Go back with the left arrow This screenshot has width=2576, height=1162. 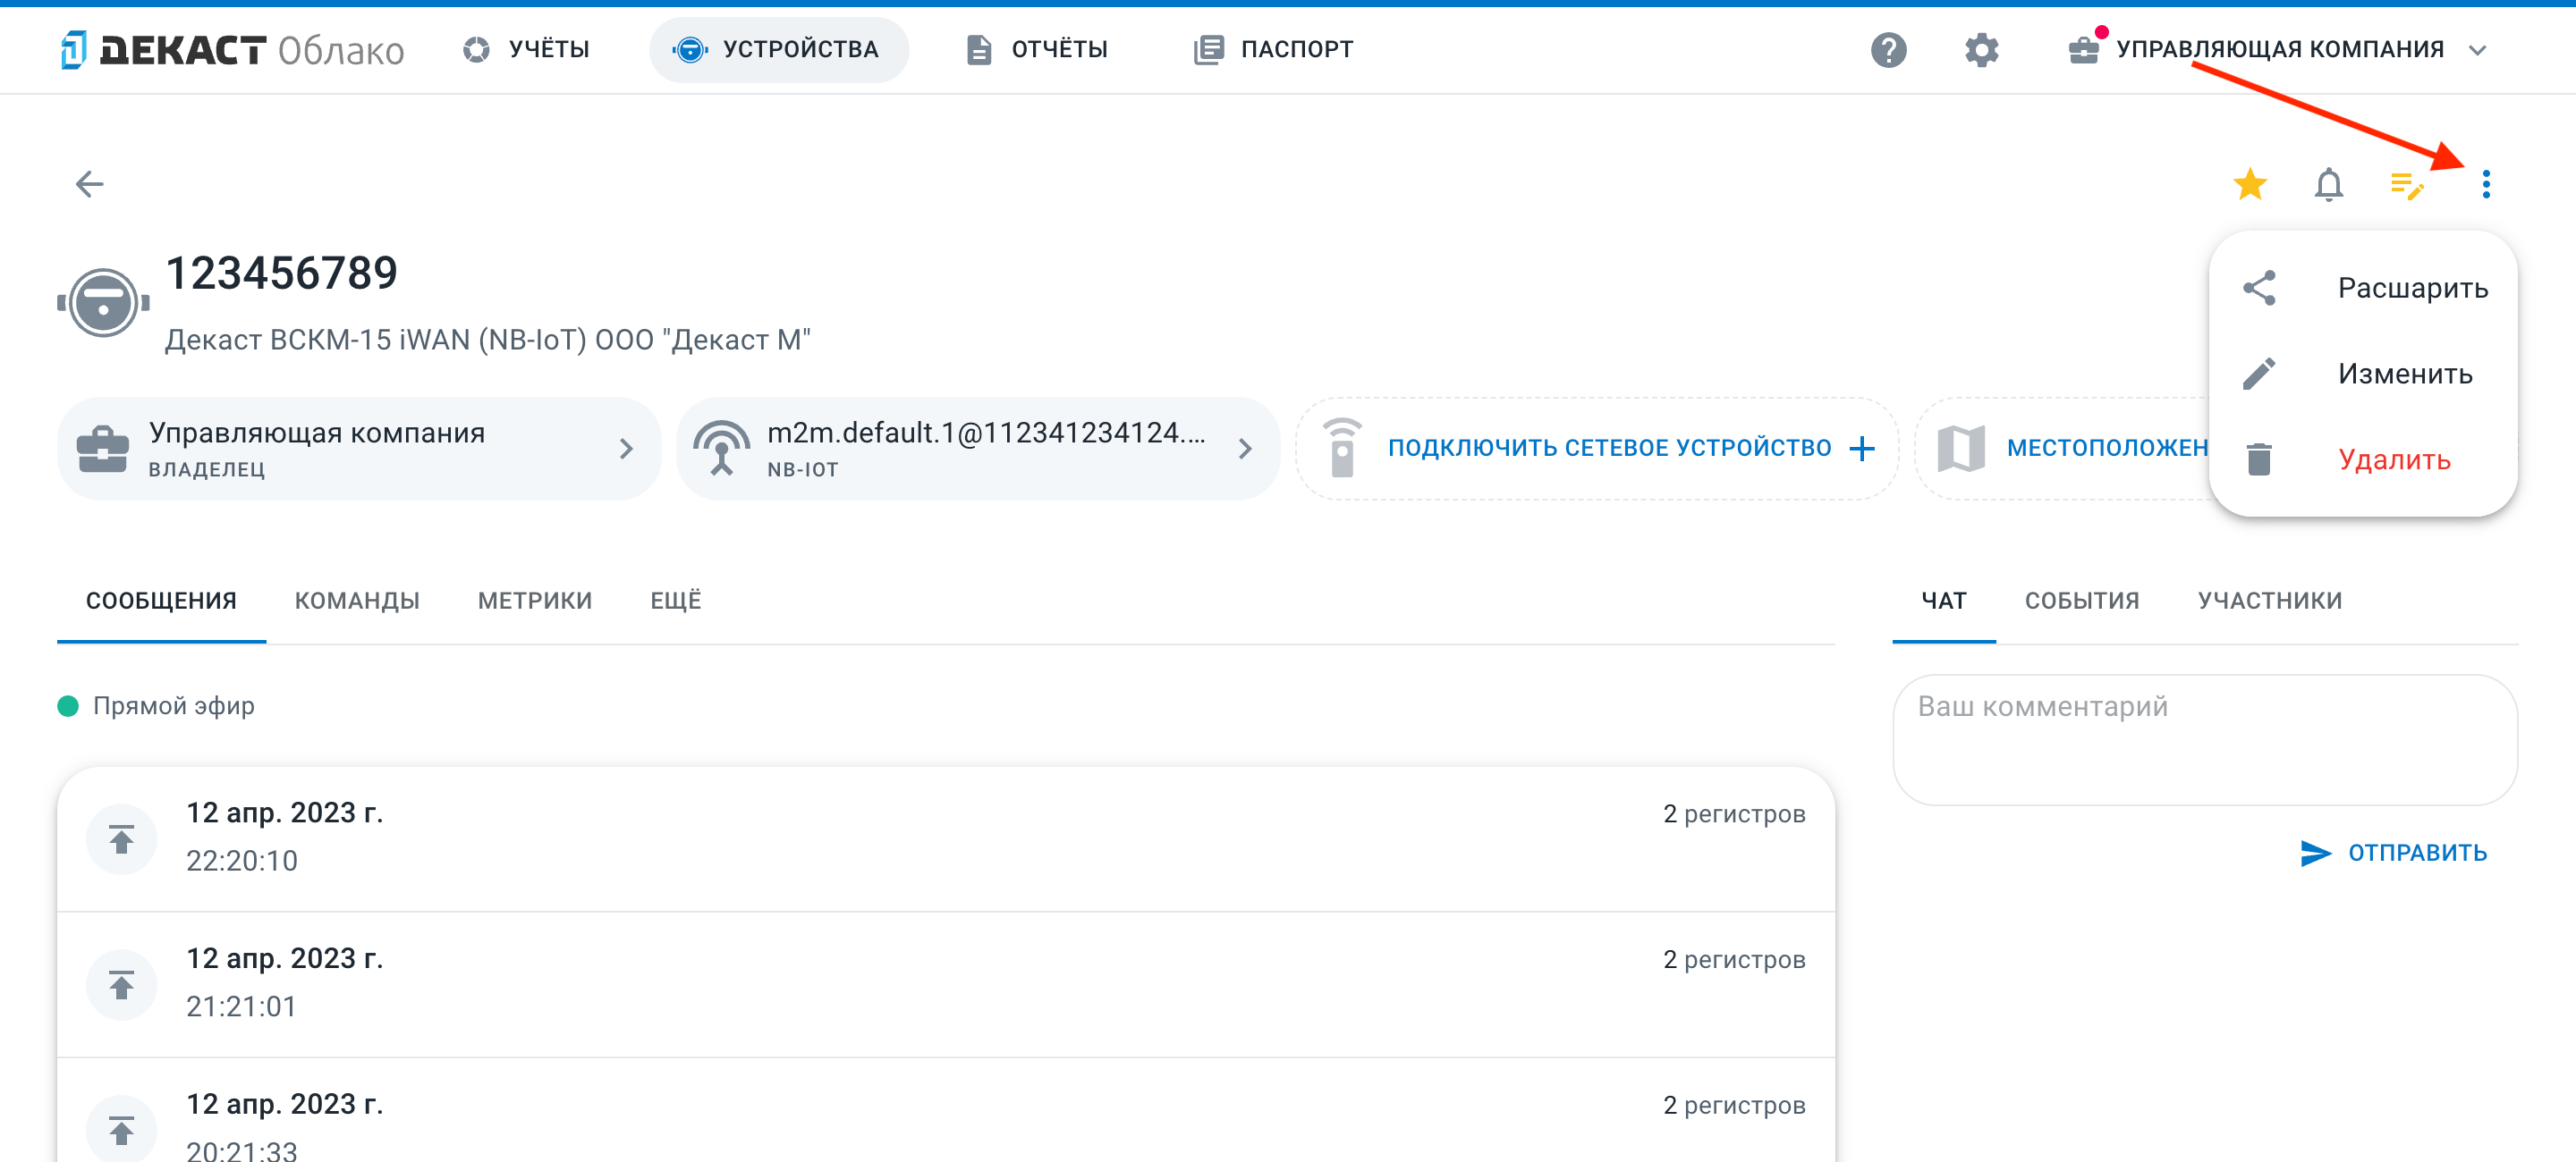[x=90, y=184]
